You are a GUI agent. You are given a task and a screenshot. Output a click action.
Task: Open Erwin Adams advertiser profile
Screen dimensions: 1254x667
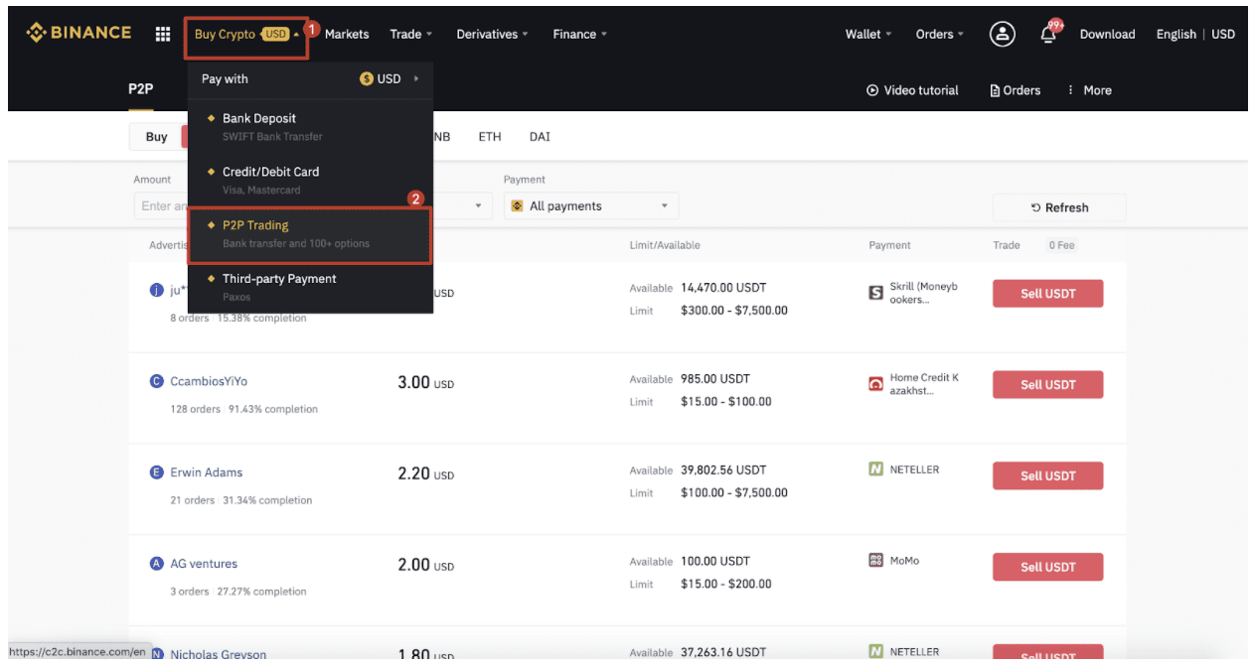click(x=206, y=472)
